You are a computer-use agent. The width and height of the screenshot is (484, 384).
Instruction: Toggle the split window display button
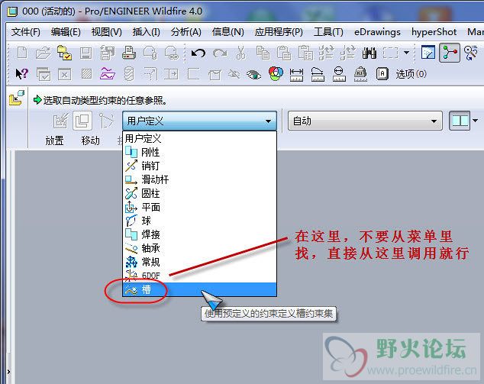tap(460, 121)
